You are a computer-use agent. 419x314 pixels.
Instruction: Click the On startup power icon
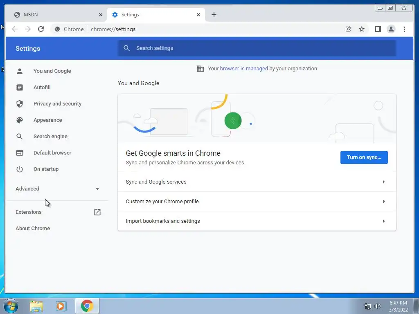click(20, 169)
